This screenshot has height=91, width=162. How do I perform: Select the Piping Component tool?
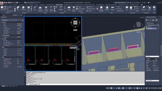click(x=40, y=9)
